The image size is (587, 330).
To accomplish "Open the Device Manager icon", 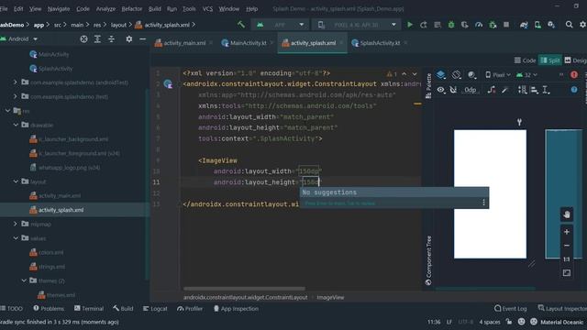I will click(537, 25).
